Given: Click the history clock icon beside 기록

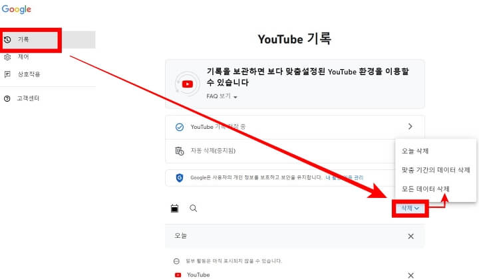Looking at the screenshot, I should click(x=7, y=39).
